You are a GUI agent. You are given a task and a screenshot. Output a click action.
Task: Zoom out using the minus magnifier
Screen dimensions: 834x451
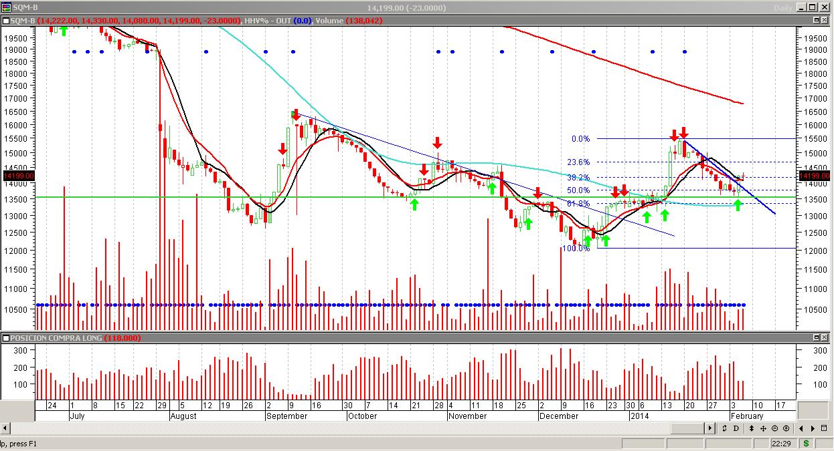(x=774, y=428)
